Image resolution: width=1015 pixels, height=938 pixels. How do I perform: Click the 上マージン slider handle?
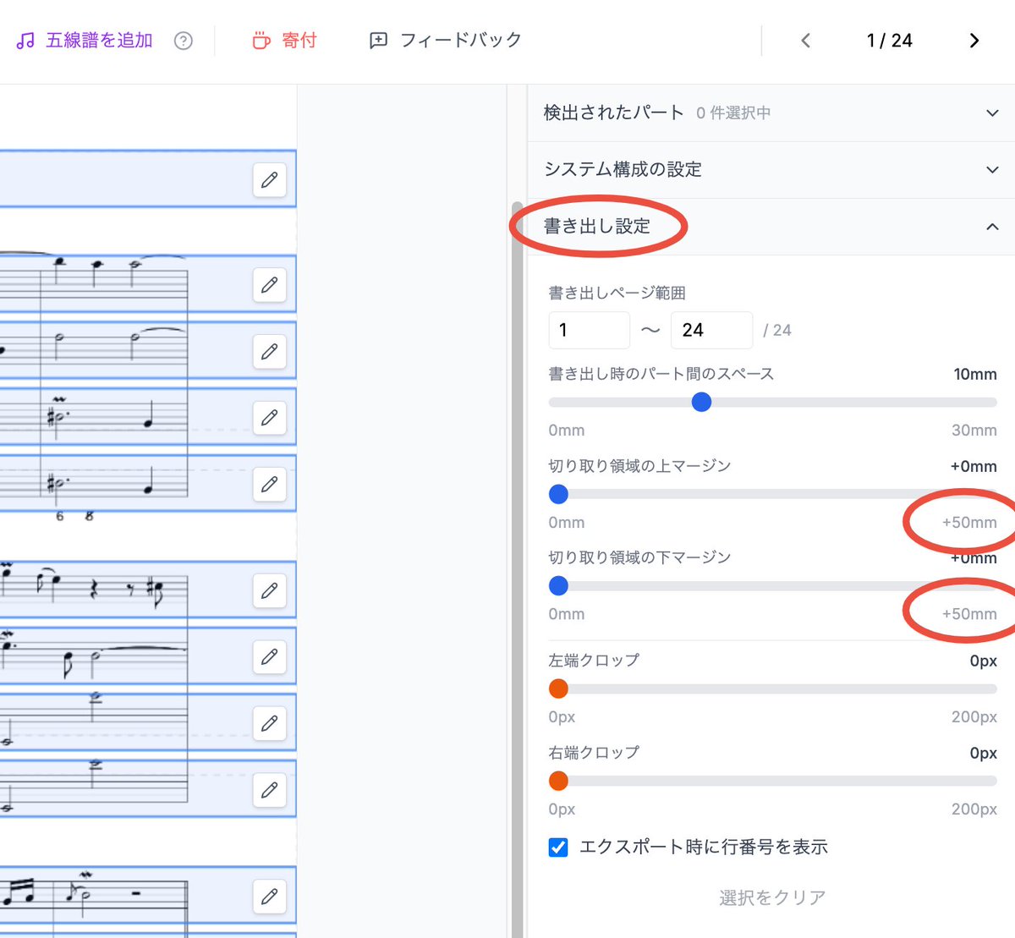(558, 494)
